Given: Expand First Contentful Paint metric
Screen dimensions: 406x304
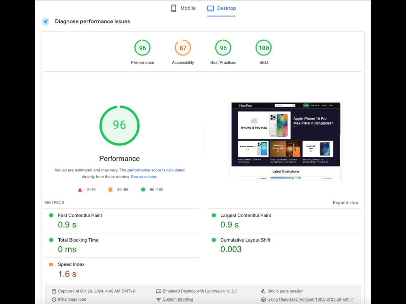Looking at the screenshot, I should [122, 221].
